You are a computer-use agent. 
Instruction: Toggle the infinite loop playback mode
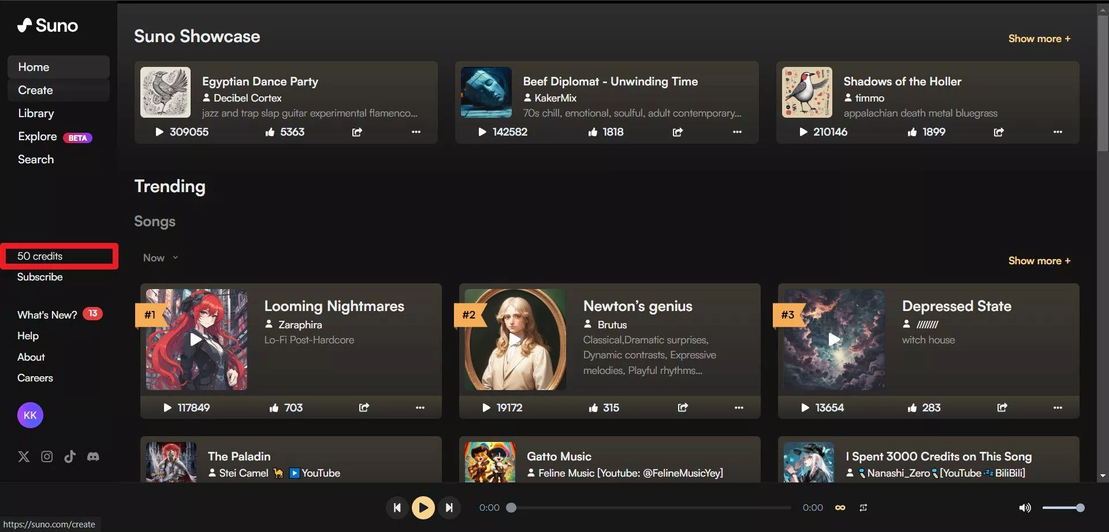tap(840, 508)
